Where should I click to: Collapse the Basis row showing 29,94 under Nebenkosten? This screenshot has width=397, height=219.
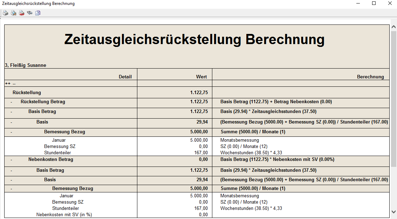[x=11, y=180]
